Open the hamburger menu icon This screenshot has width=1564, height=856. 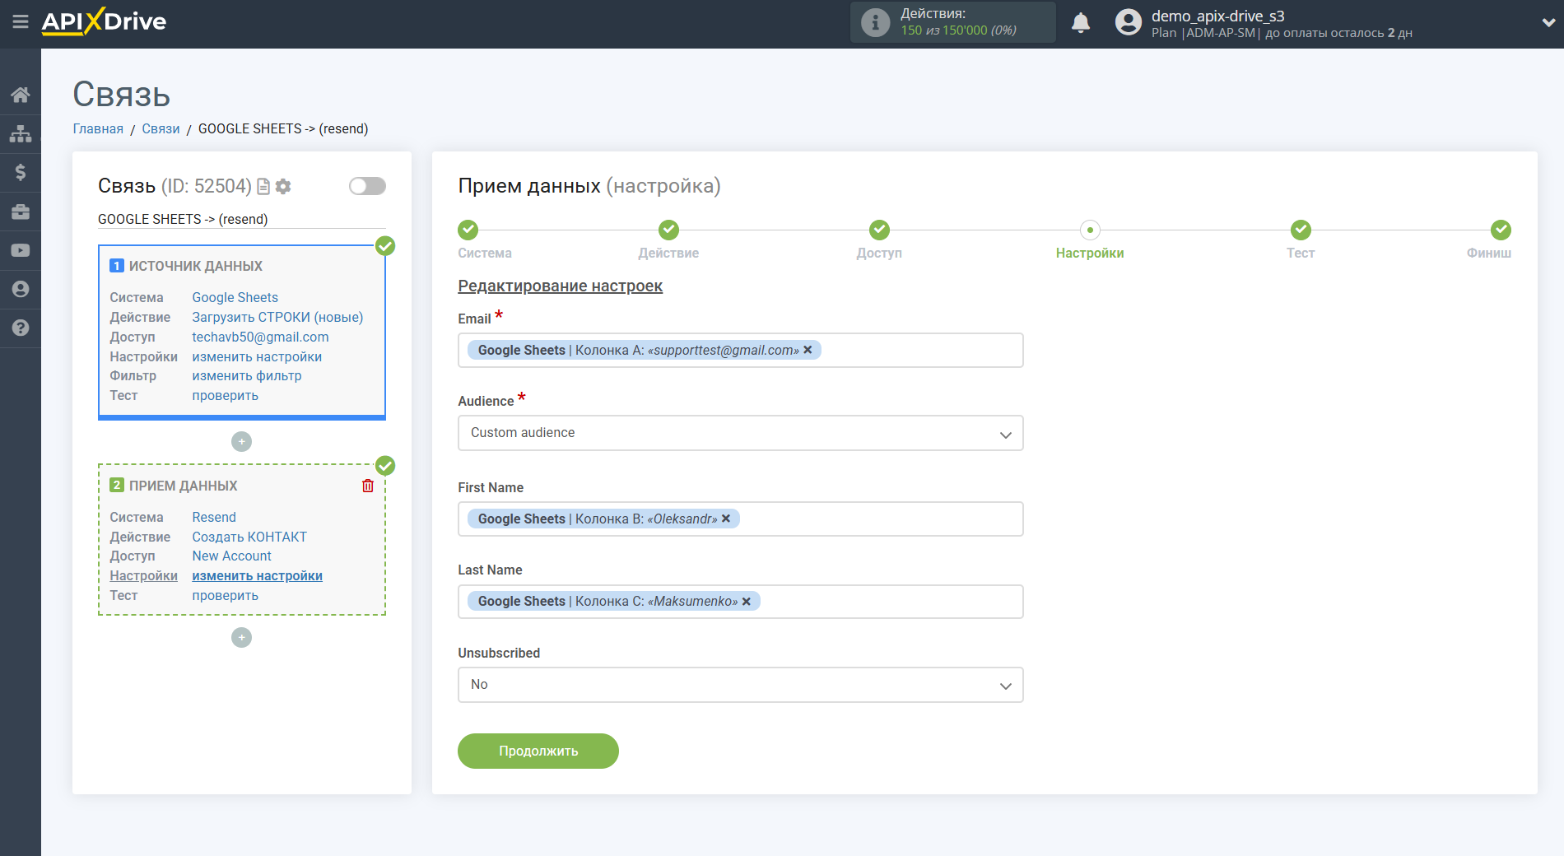click(x=21, y=22)
